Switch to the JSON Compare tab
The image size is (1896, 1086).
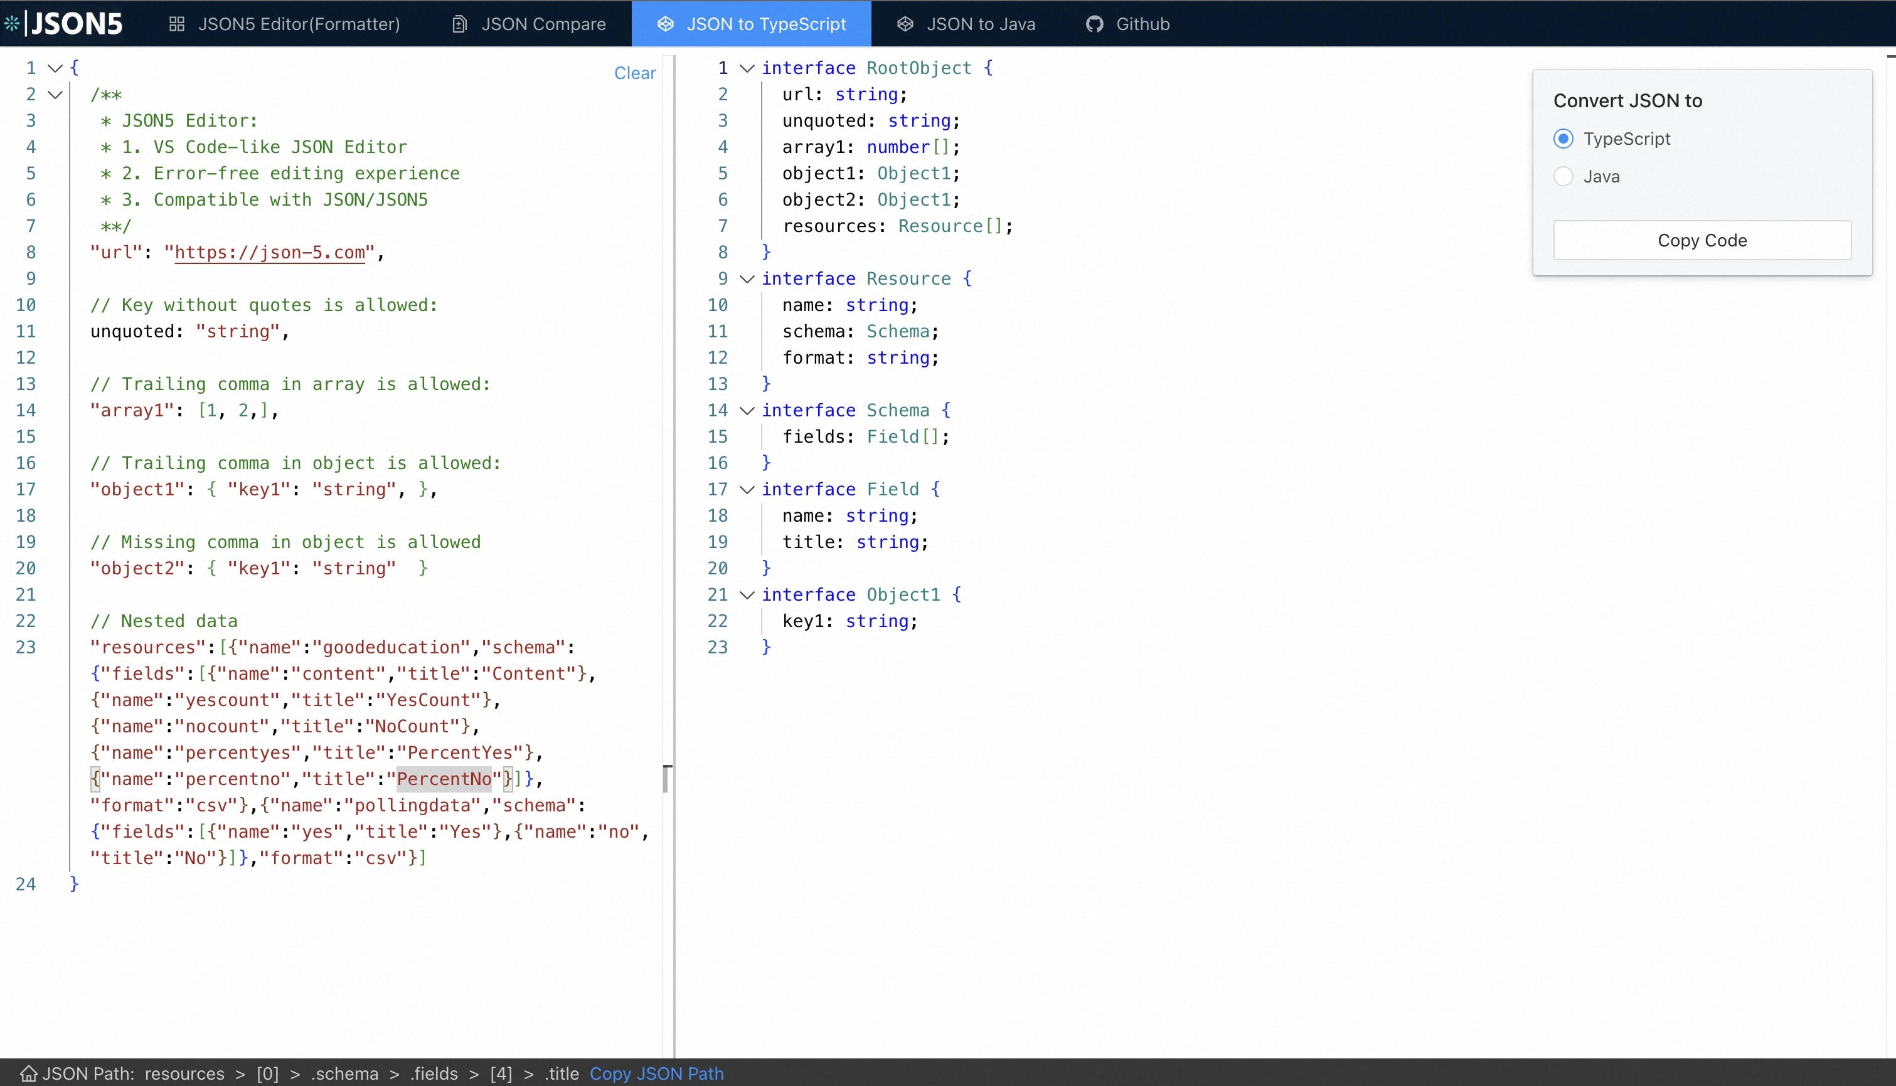click(x=544, y=23)
